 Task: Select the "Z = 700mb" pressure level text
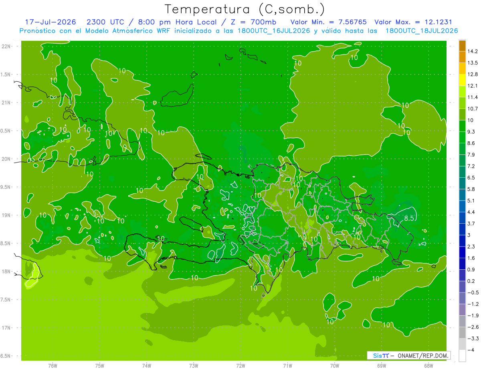point(252,22)
